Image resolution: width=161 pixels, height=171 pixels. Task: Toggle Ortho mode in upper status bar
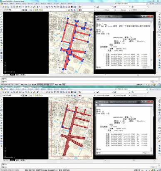(x=30, y=84)
